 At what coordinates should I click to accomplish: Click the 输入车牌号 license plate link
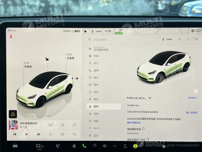(192, 113)
